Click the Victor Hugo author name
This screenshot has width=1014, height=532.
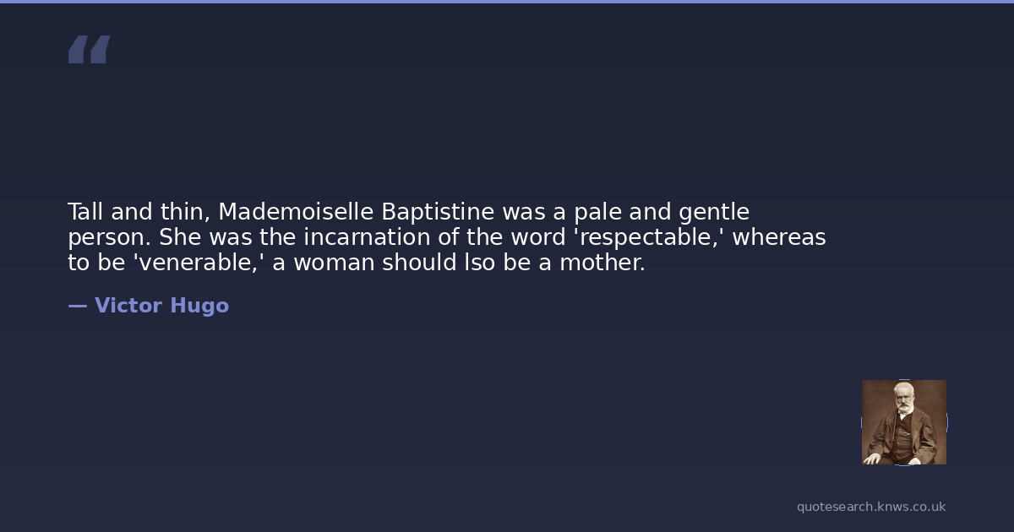161,306
